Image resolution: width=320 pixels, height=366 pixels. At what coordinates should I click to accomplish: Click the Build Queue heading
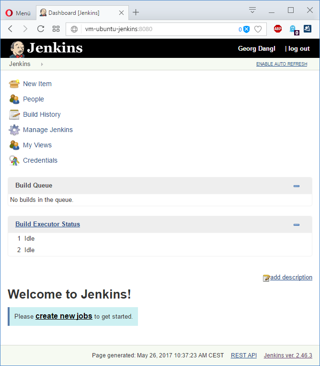pos(34,185)
